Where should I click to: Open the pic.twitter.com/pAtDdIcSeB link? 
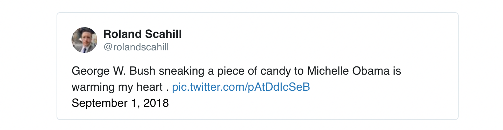(241, 87)
